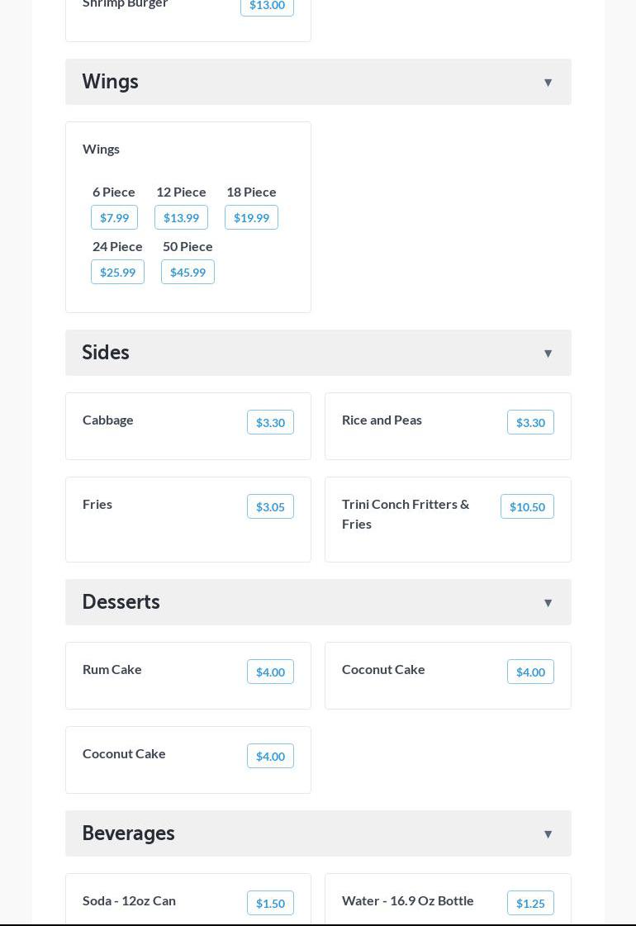This screenshot has height=926, width=636.
Task: Click the Cabbage $3.30 price button
Action: pos(270,422)
